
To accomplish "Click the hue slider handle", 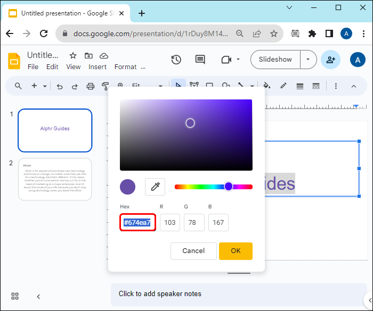I will pos(229,187).
